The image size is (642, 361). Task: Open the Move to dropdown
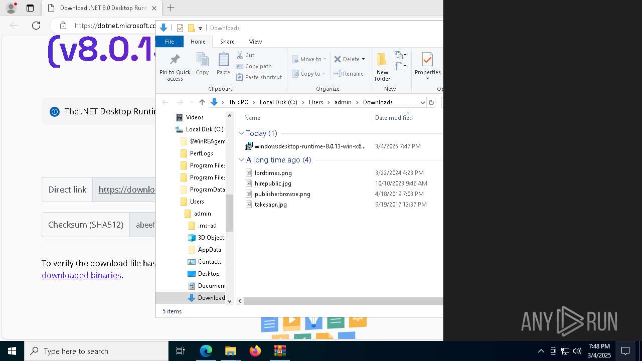pos(309,59)
